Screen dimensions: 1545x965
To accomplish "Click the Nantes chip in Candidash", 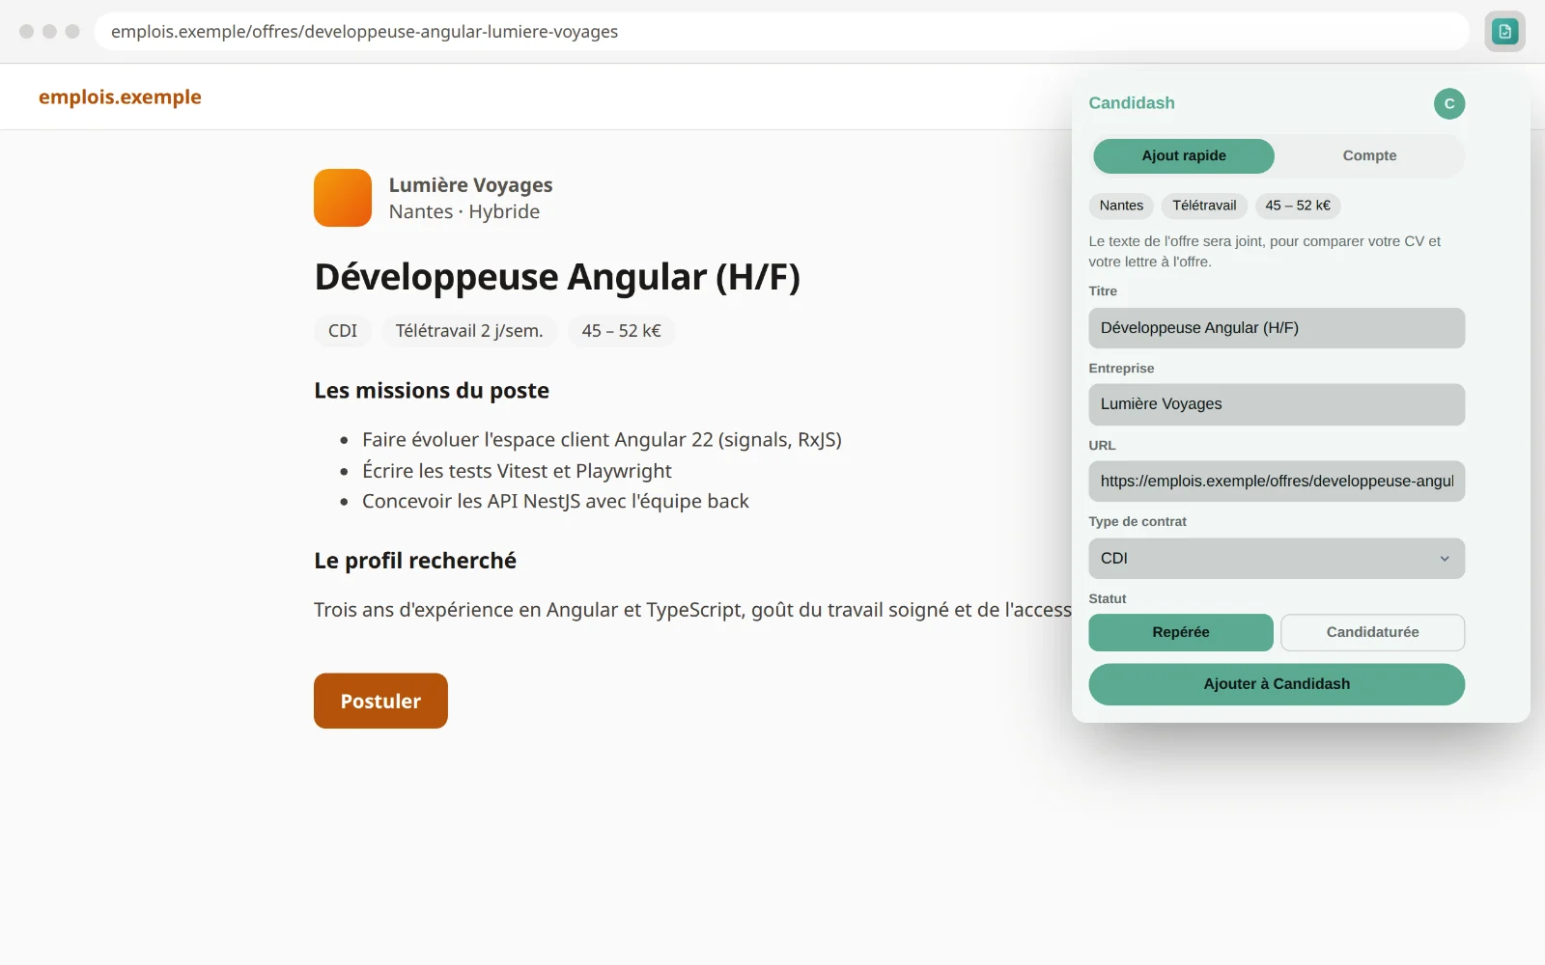I will pos(1121,206).
